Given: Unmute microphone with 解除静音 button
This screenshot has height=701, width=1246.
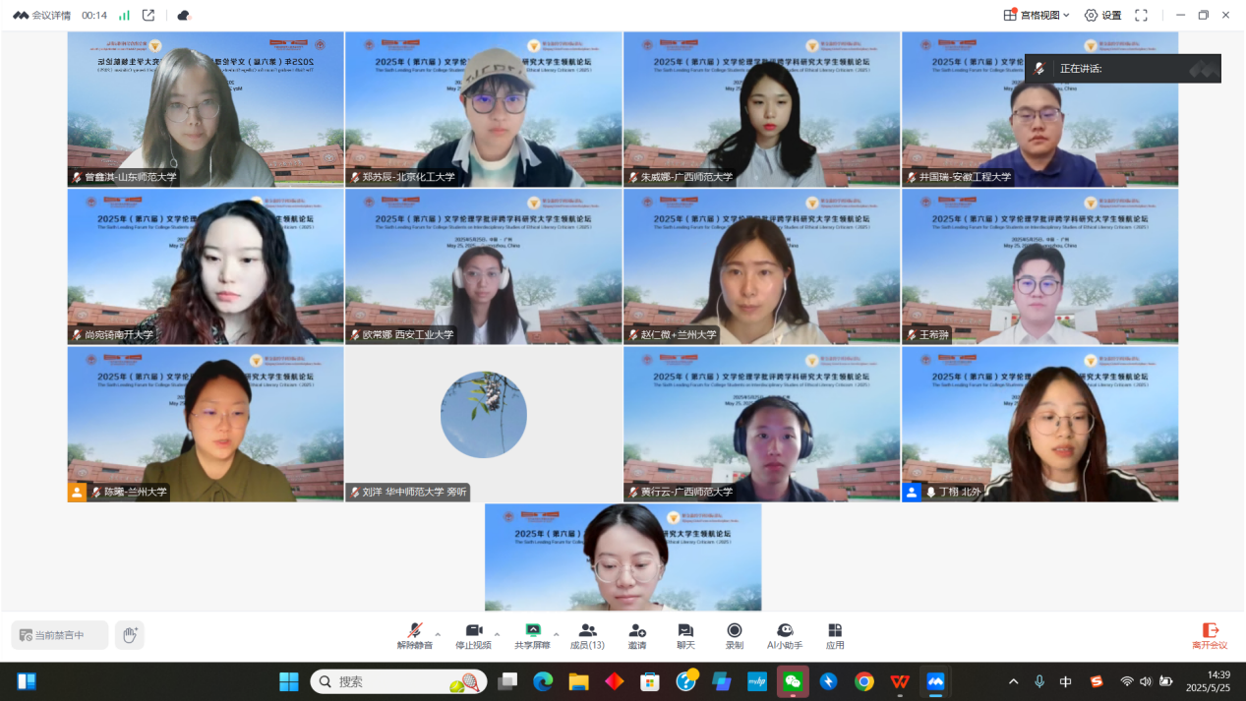Looking at the screenshot, I should pyautogui.click(x=415, y=635).
